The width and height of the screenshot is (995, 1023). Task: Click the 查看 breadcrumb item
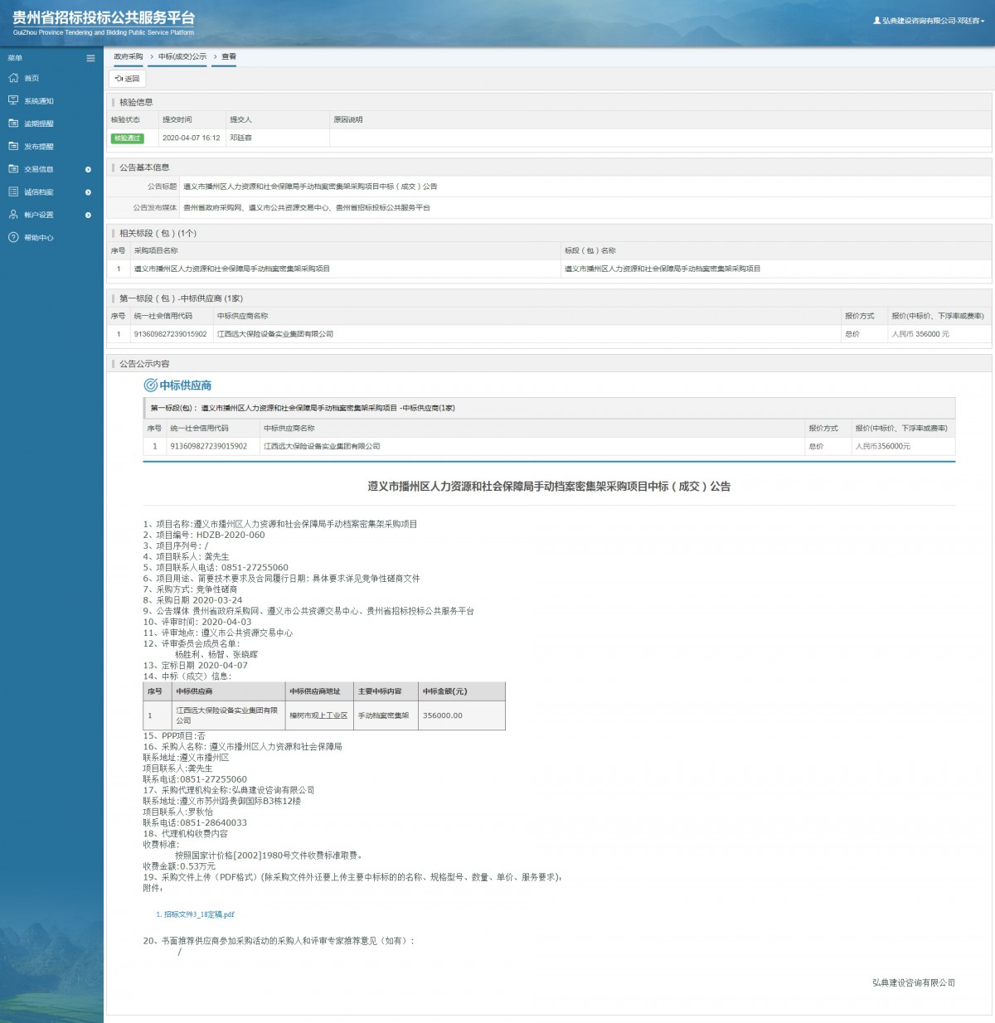click(229, 56)
